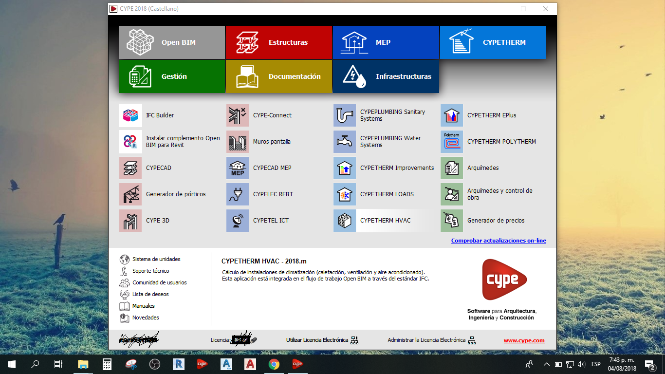Image resolution: width=665 pixels, height=374 pixels.
Task: Open the www.cype.com link
Action: 524,340
